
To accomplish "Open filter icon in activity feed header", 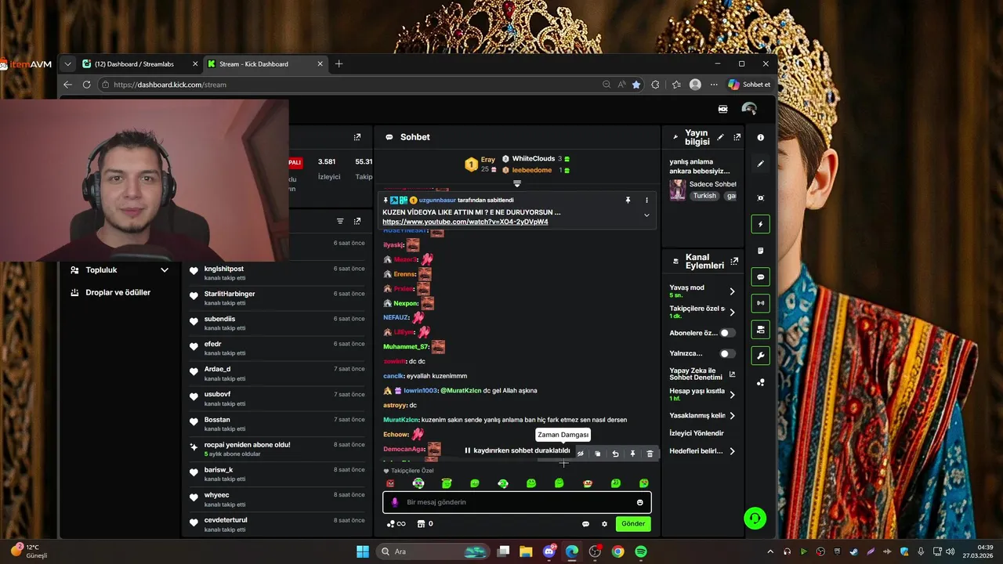I will 340,222.
